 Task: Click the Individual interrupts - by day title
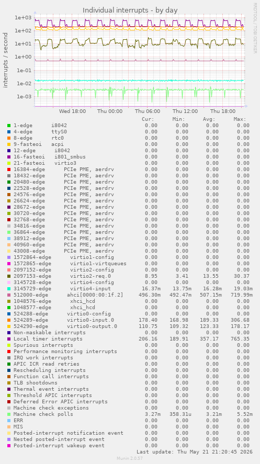130,10
